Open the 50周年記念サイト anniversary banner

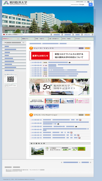click(59, 87)
